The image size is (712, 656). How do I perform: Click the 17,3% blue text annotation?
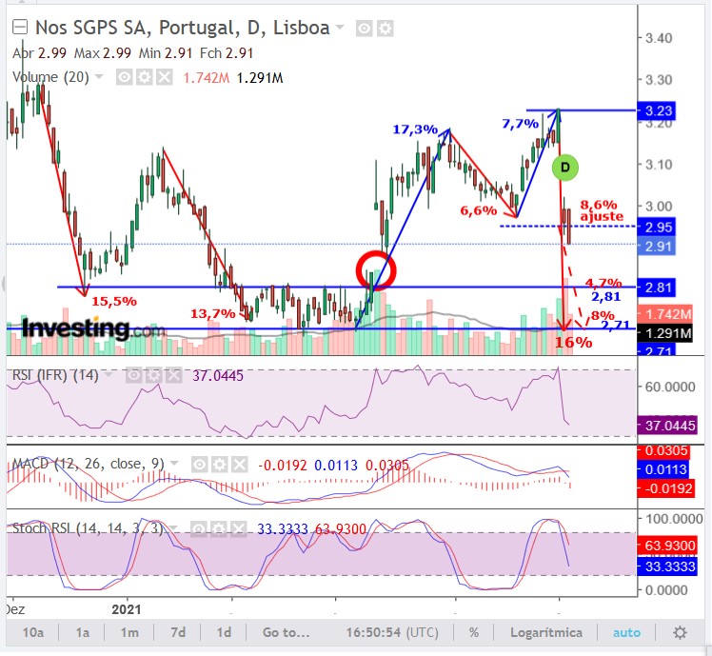click(x=415, y=129)
